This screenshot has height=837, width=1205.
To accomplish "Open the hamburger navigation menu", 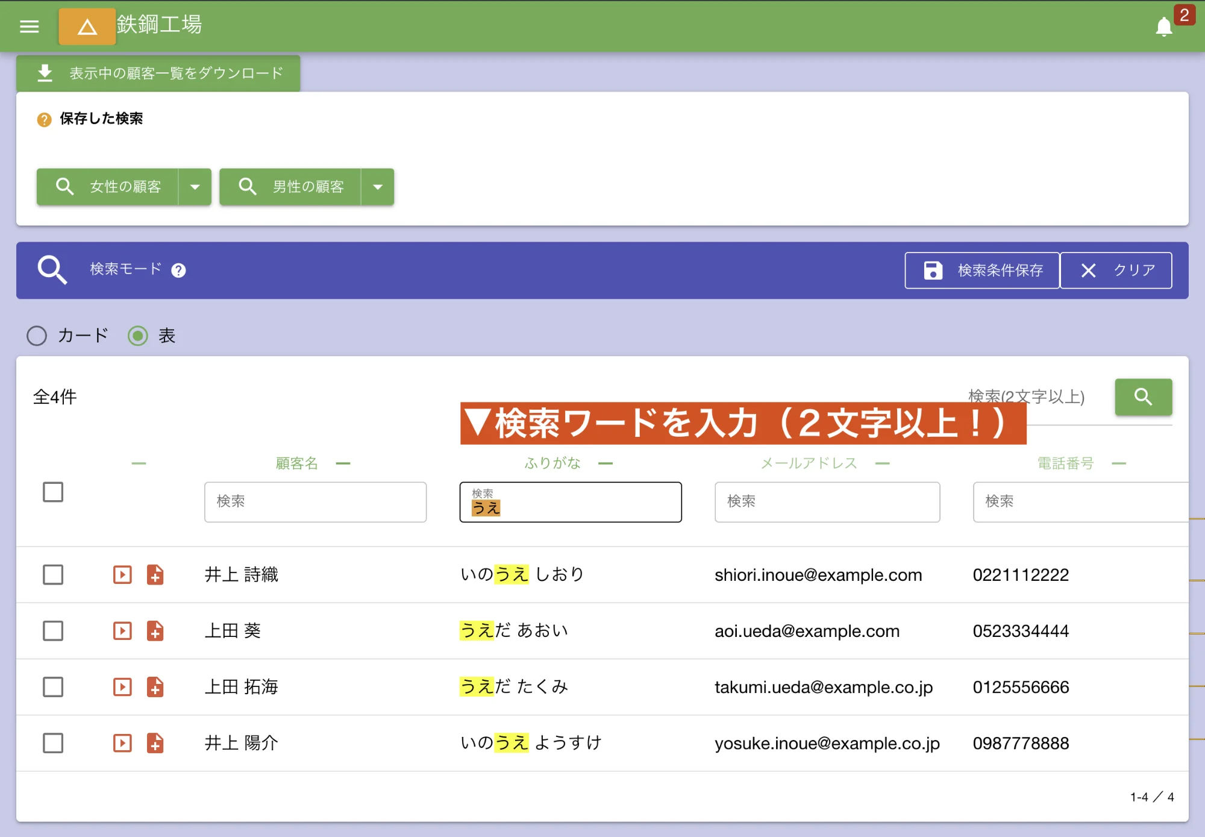I will click(x=29, y=27).
